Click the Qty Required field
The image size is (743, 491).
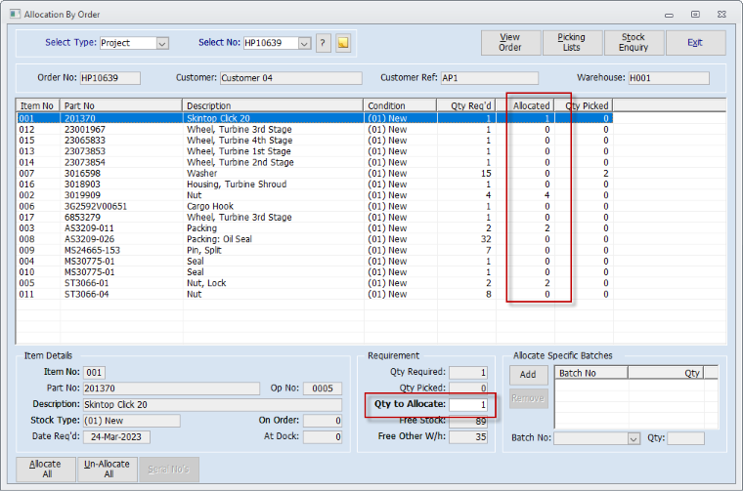[x=468, y=373]
